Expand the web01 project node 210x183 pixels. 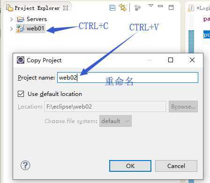(11, 29)
